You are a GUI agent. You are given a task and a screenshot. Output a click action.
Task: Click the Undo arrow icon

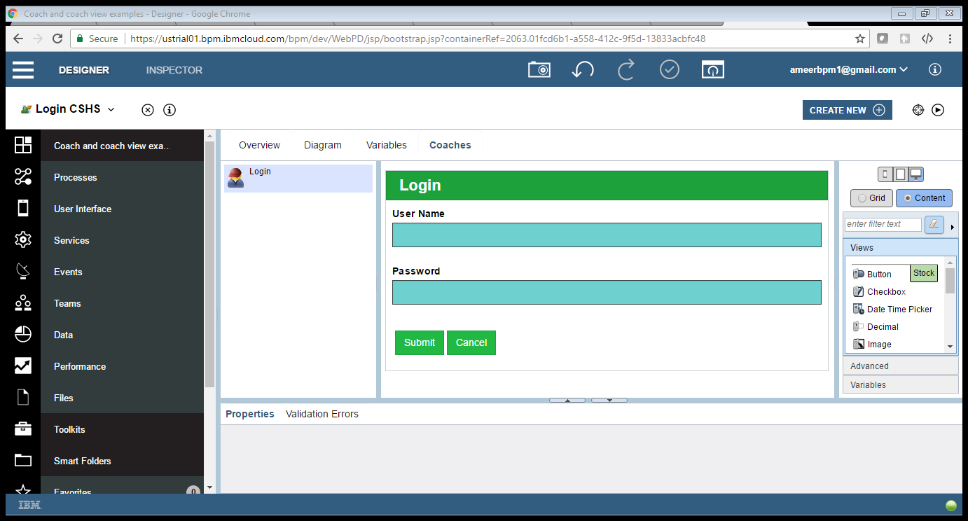[x=583, y=69]
